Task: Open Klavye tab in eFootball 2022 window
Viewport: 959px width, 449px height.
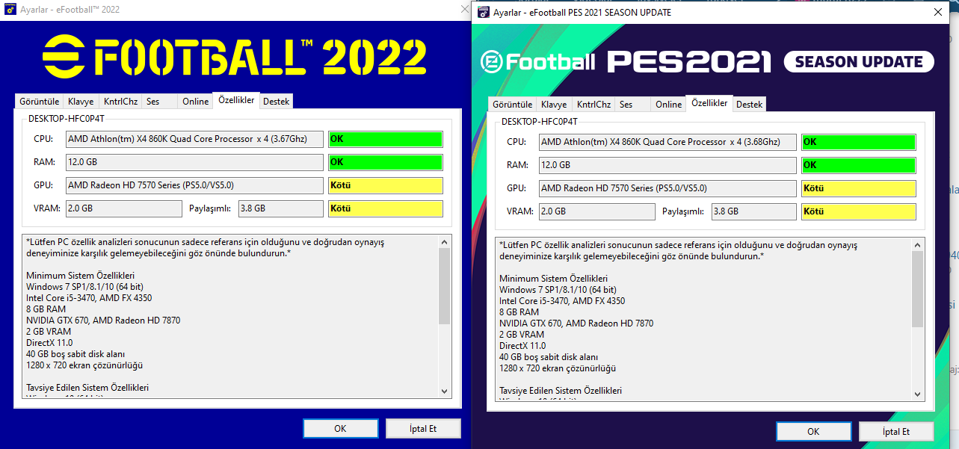Action: 81,102
